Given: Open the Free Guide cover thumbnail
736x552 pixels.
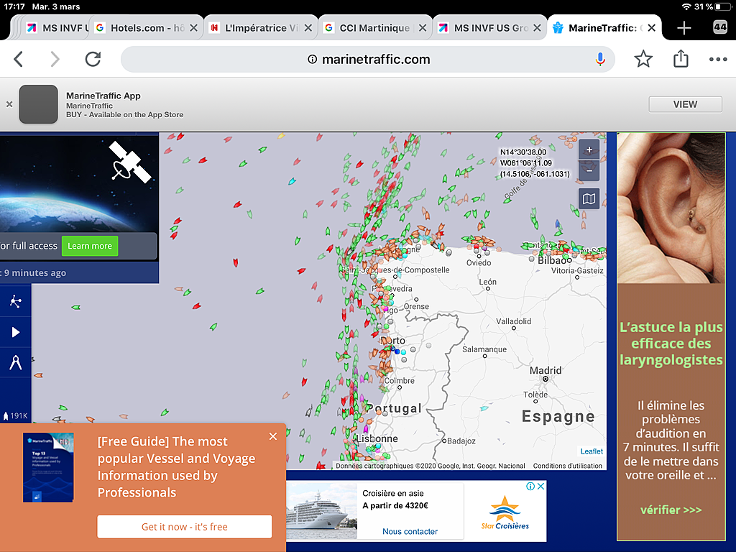Looking at the screenshot, I should pyautogui.click(x=48, y=467).
